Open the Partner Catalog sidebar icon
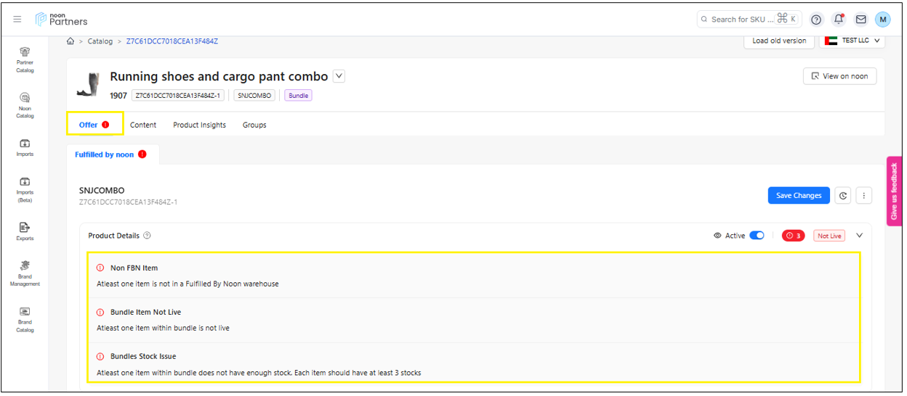This screenshot has width=907, height=396. [x=25, y=52]
